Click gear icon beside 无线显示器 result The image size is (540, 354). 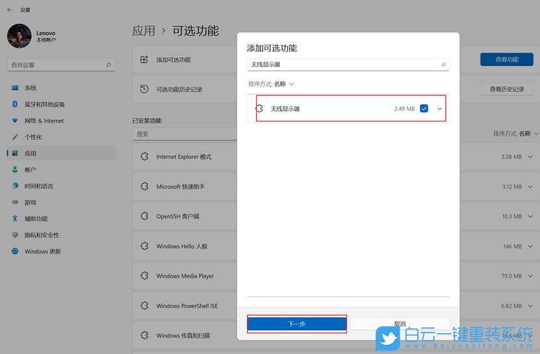[259, 108]
